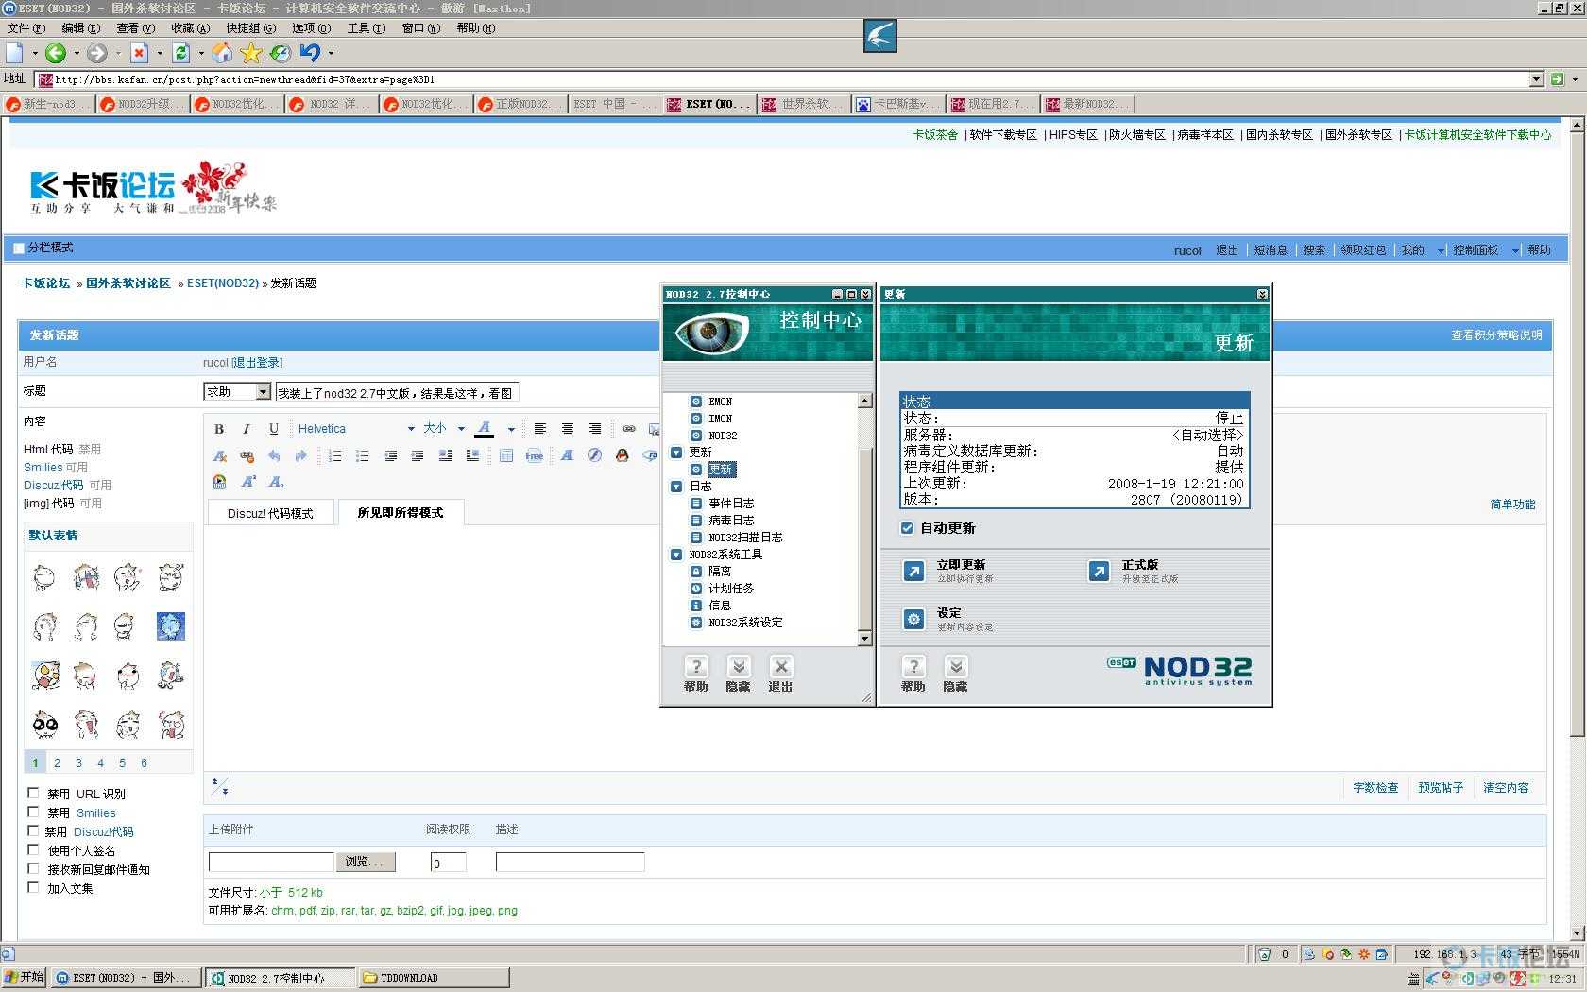
Task: Open 国外杀软讨论区 breadcrumb link
Action: pos(128,283)
